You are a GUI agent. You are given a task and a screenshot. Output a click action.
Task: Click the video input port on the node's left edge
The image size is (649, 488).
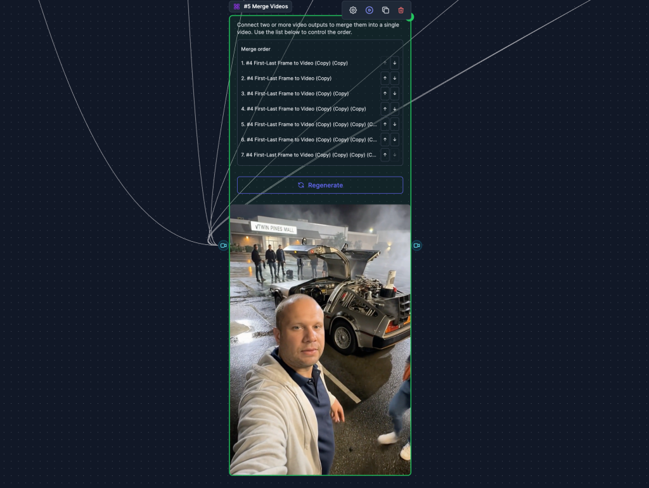223,245
